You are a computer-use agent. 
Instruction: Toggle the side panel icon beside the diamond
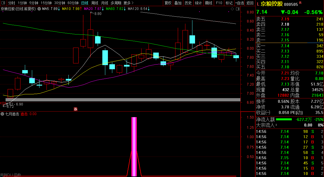point(237,9)
